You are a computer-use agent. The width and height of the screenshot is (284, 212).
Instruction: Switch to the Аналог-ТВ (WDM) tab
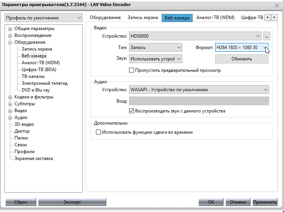[x=215, y=17]
